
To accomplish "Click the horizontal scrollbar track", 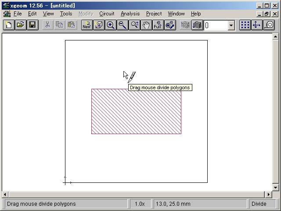I will (137, 194).
